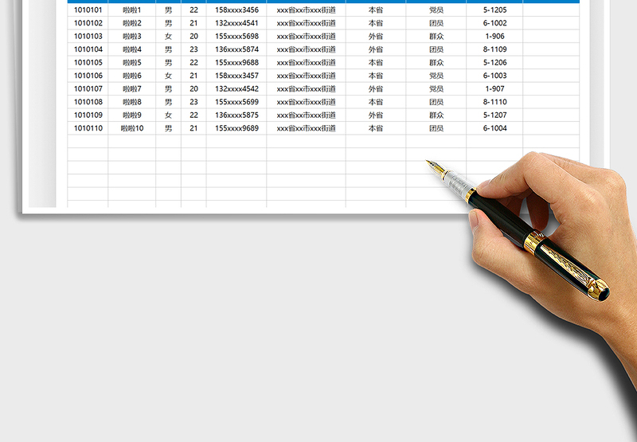The height and width of the screenshot is (442, 637).
Task: Click 外省 in row 1010104
Action: coord(376,49)
